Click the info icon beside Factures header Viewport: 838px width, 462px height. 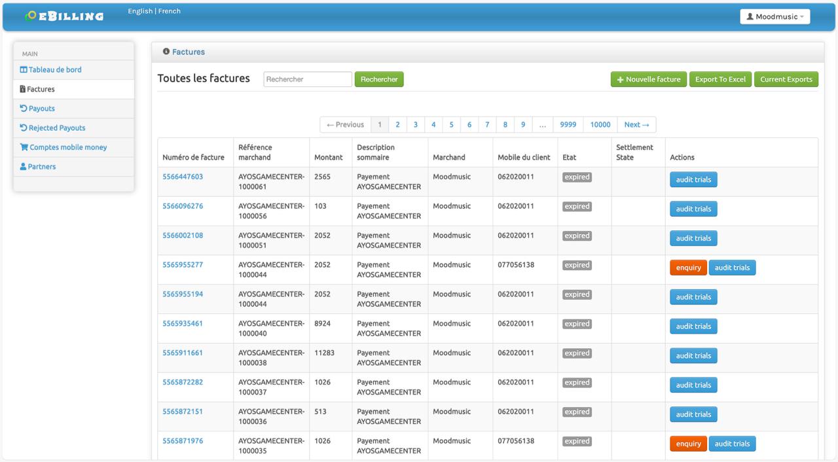click(166, 52)
